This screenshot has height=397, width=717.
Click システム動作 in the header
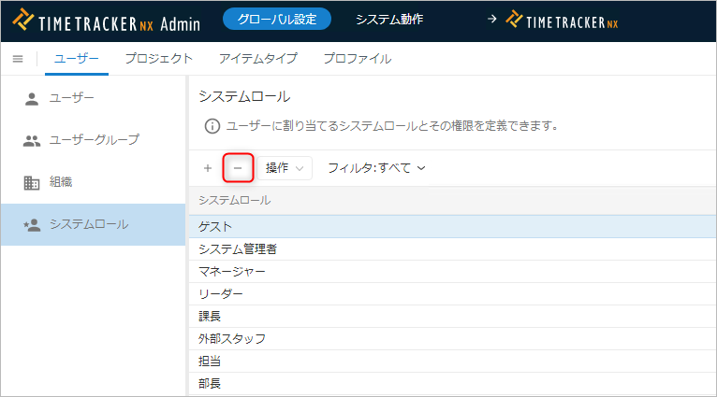pyautogui.click(x=389, y=20)
